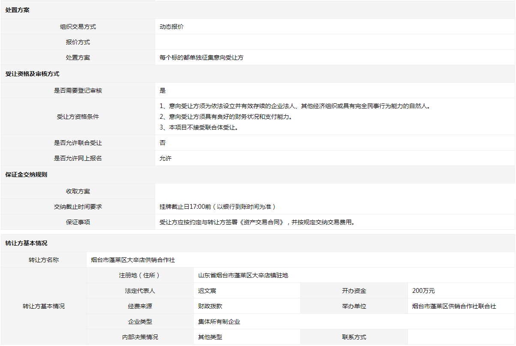516x346 pixels.
Task: Click the 受让资格及审核方式 section header
Action: [x=32, y=74]
